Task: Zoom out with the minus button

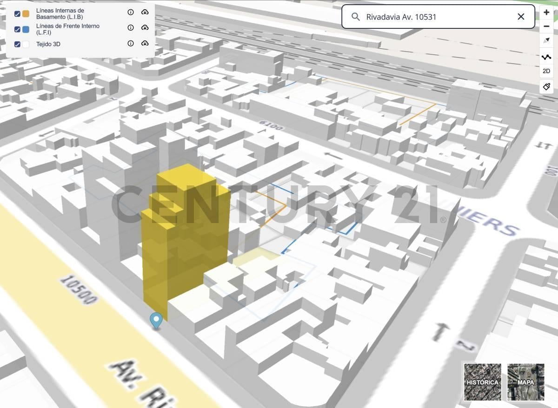Action: coord(546,26)
